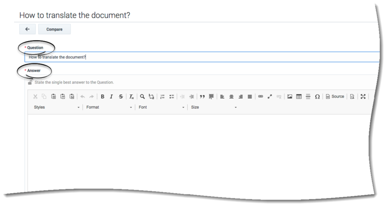Insert an image with the Image icon
387x207 pixels.
tap(290, 96)
